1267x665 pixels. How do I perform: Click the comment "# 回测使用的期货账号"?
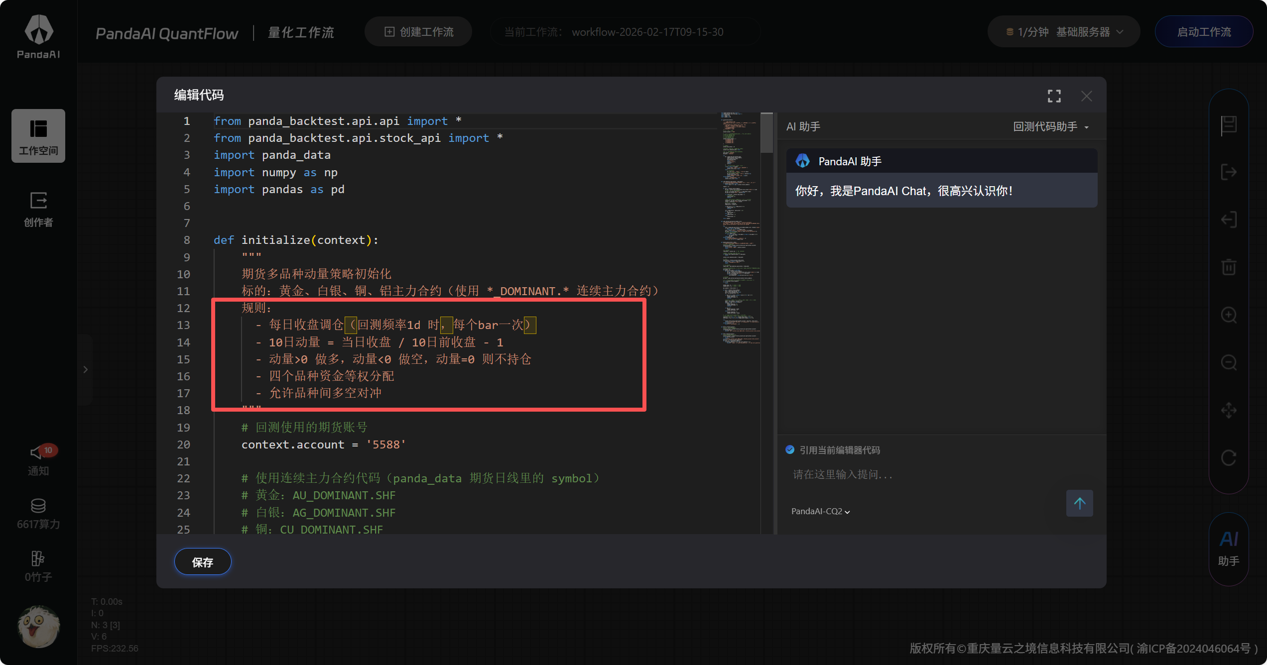coord(304,427)
